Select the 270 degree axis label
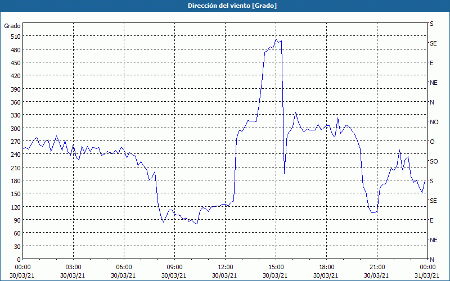 (16, 142)
